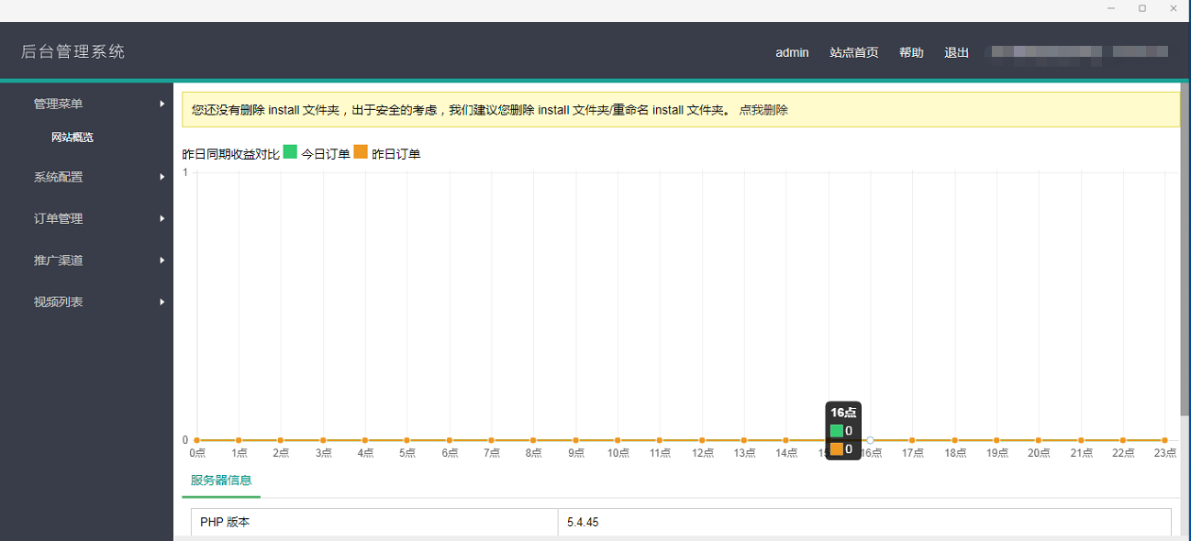Expand the 系统配置 sidebar arrow
1191x541 pixels.
(x=162, y=177)
